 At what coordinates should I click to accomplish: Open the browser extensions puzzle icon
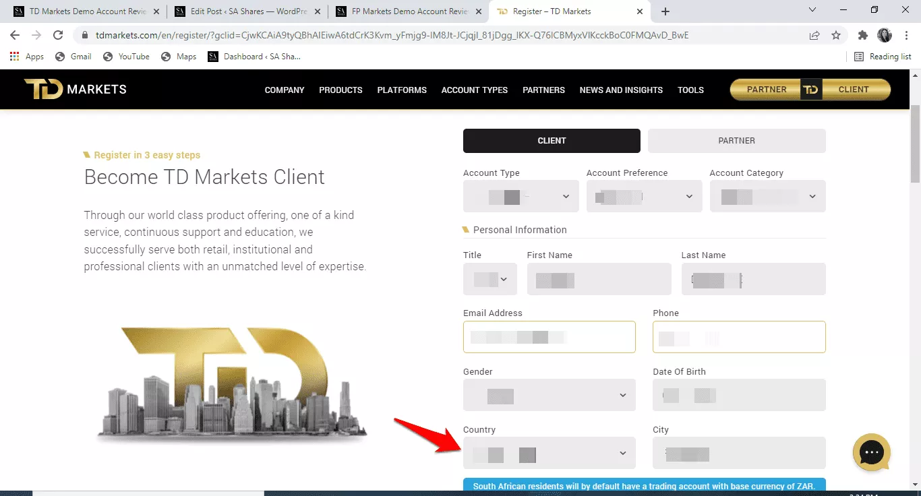coord(863,35)
